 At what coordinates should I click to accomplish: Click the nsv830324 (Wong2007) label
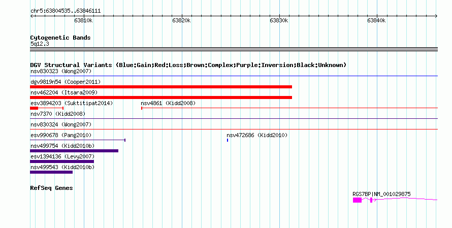pos(61,124)
